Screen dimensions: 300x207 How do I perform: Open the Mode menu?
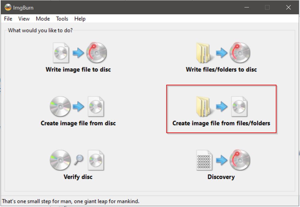(x=43, y=19)
